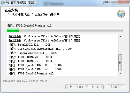Image resolution: width=130 pixels, height=93 pixels.
Task: Select the ICSharpCode.SharpZipLib.dll log entry
Action: pyautogui.click(x=41, y=49)
